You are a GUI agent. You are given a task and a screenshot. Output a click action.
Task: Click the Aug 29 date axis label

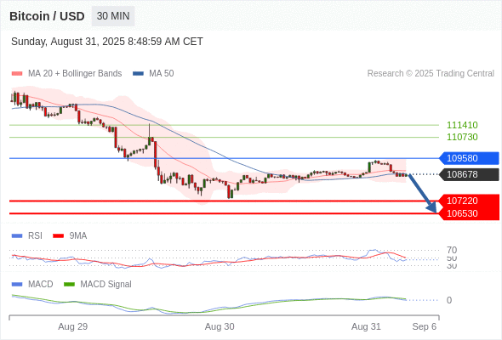point(72,326)
